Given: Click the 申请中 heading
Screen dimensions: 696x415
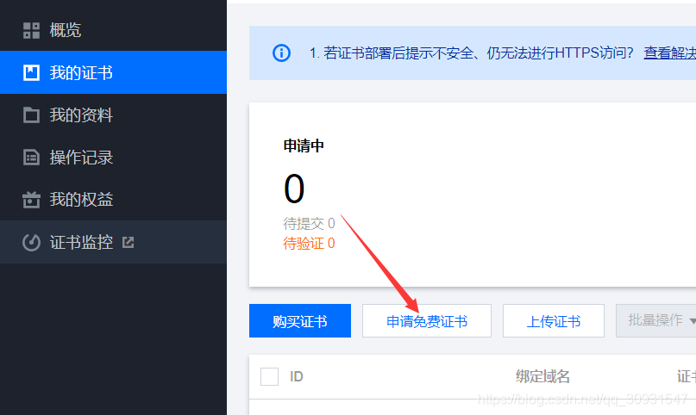Looking at the screenshot, I should tap(304, 146).
